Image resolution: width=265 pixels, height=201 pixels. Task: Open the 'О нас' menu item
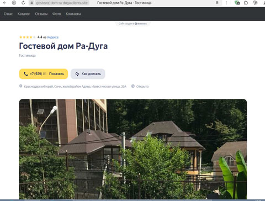(x=8, y=14)
